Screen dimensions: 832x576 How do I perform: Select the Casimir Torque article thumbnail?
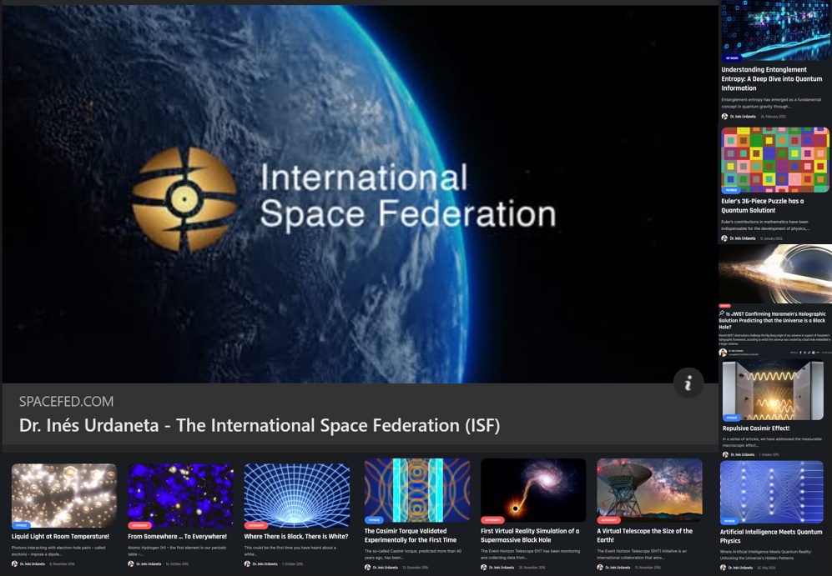[x=416, y=490]
